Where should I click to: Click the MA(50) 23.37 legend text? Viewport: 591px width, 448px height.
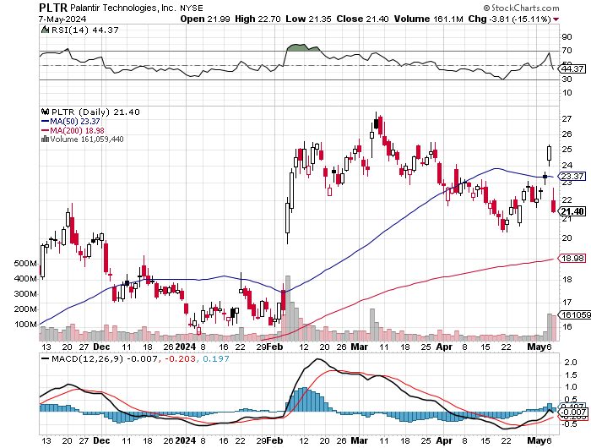pos(75,121)
